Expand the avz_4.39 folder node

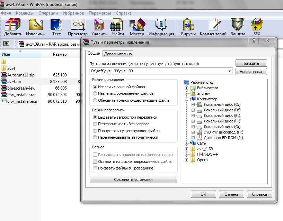[x=186, y=149]
